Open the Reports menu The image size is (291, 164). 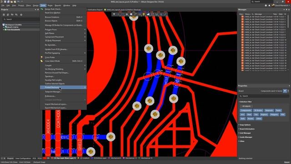pos(58,5)
